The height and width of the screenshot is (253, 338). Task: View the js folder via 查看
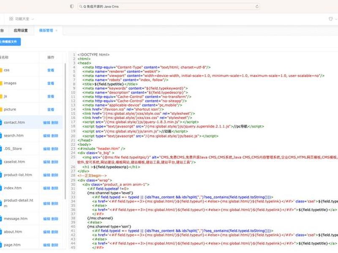(51, 97)
